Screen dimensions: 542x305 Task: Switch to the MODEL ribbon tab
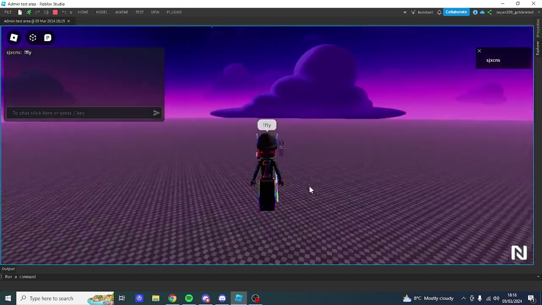pyautogui.click(x=102, y=12)
